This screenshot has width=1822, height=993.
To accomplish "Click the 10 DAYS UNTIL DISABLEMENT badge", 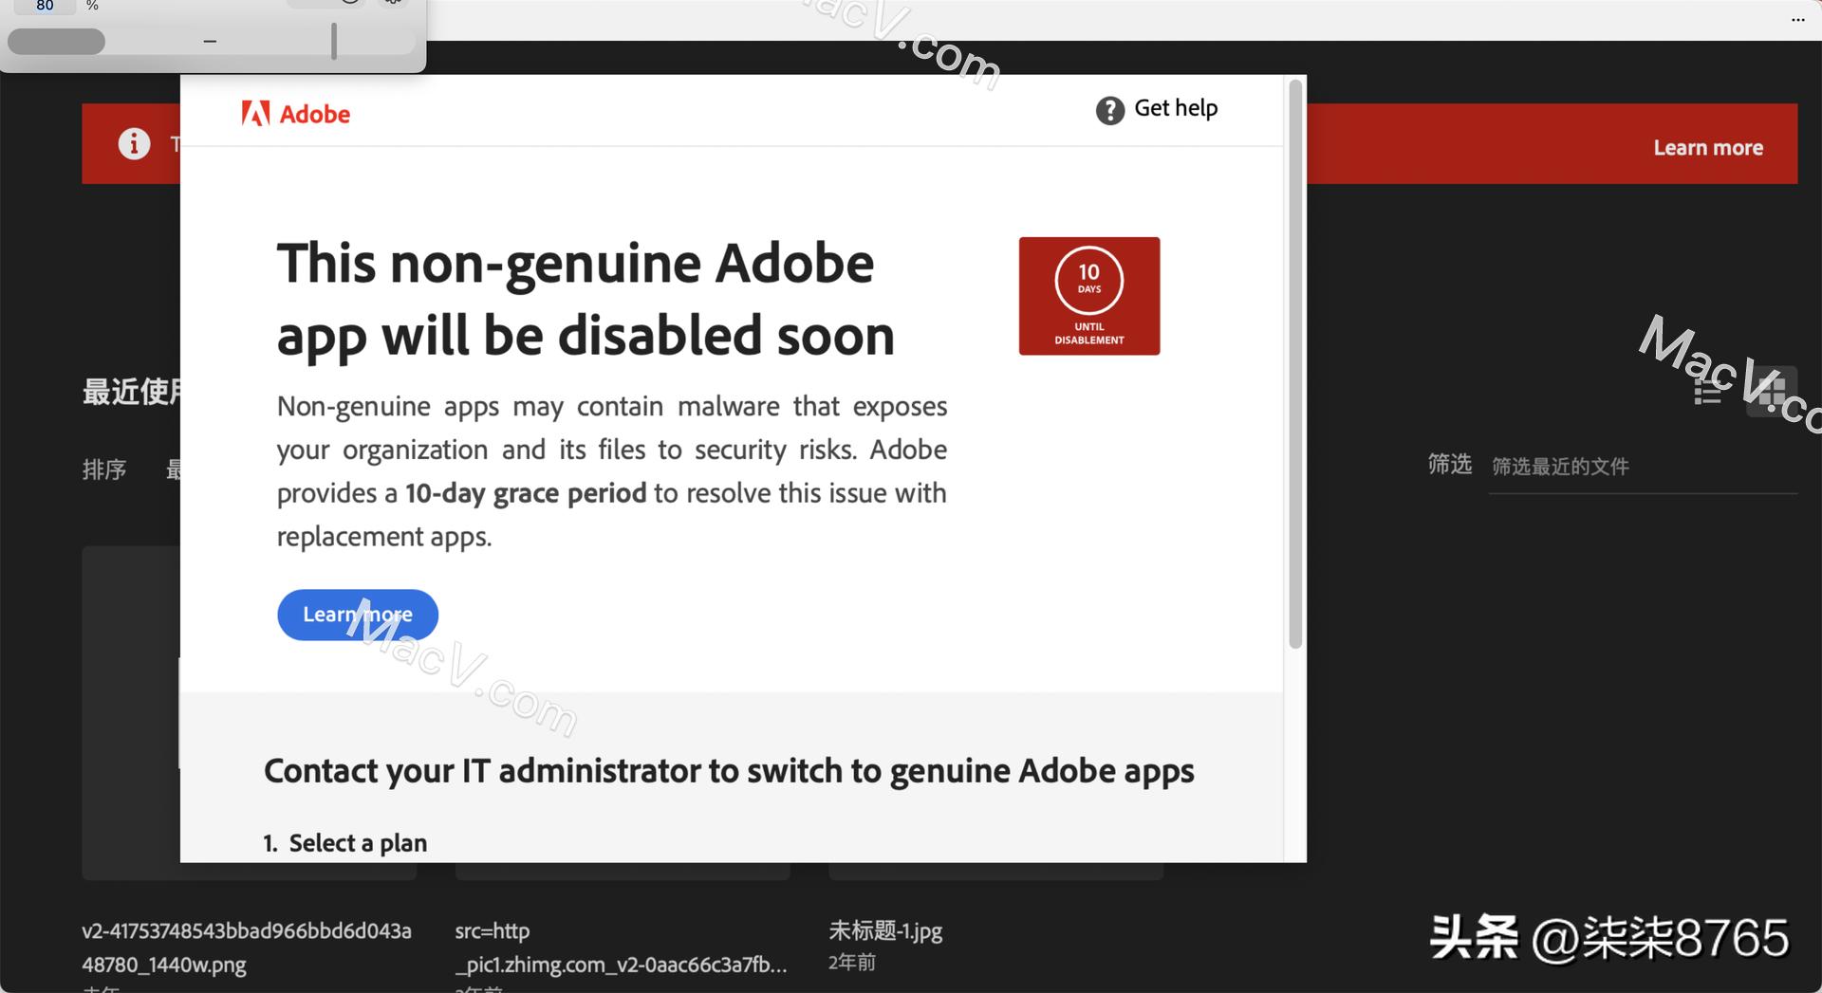I will pyautogui.click(x=1088, y=295).
